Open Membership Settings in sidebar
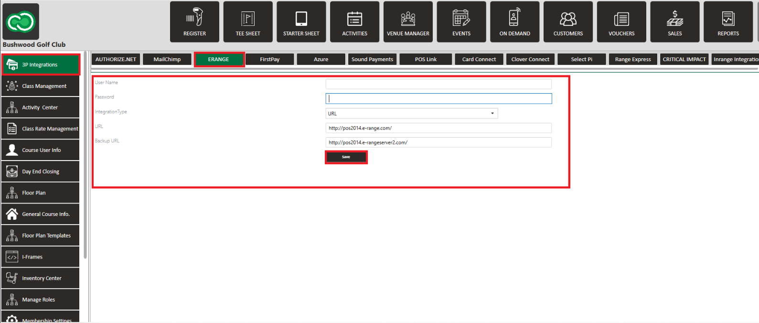Screen dimensions: 759x323 pyautogui.click(x=41, y=317)
